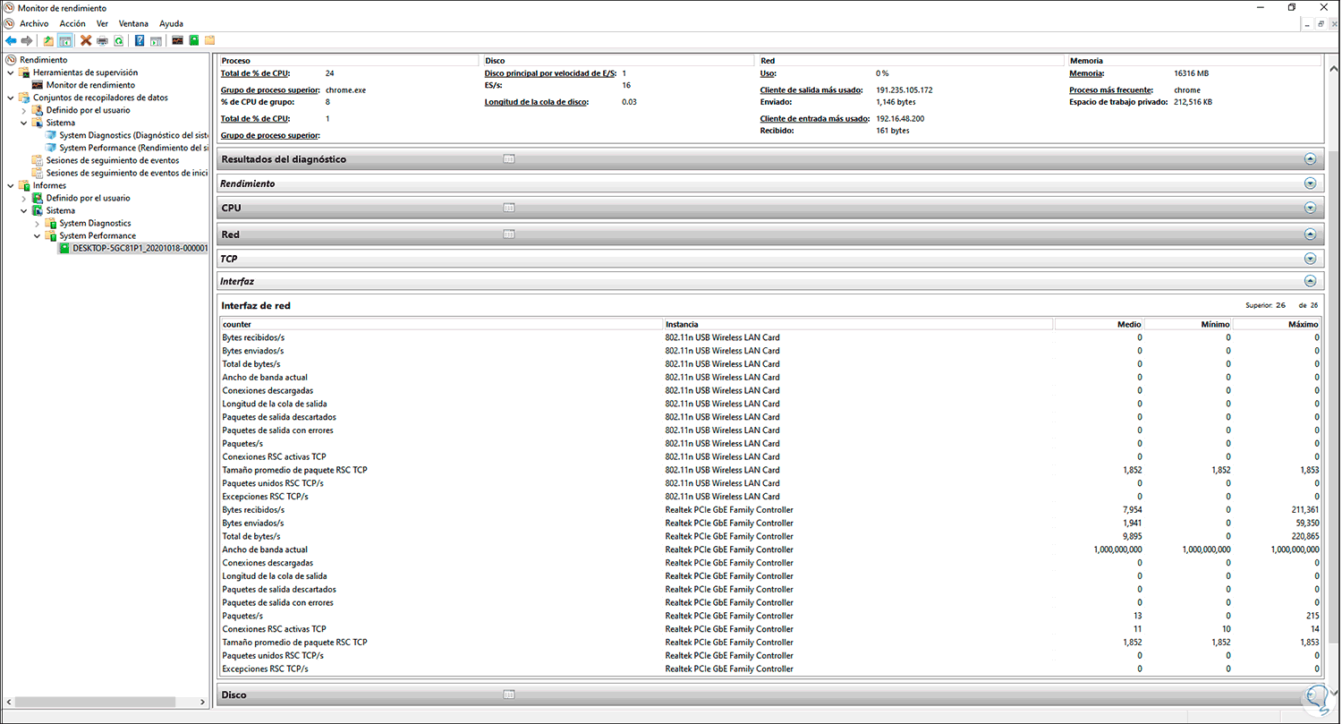Collapse the Interfaz section

pos(1310,281)
